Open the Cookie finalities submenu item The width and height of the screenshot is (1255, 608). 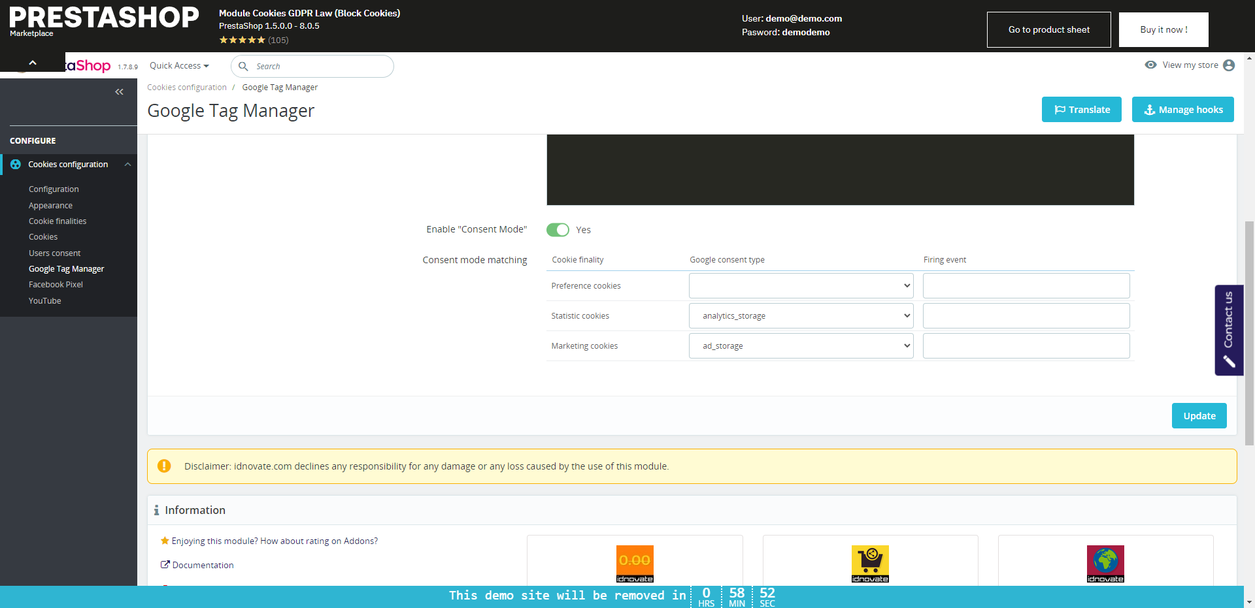coord(58,221)
